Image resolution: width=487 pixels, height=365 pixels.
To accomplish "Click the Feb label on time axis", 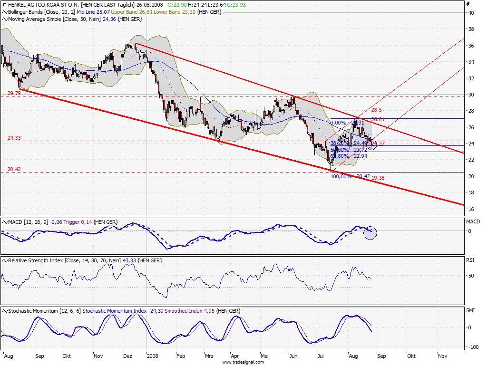I will point(180,356).
